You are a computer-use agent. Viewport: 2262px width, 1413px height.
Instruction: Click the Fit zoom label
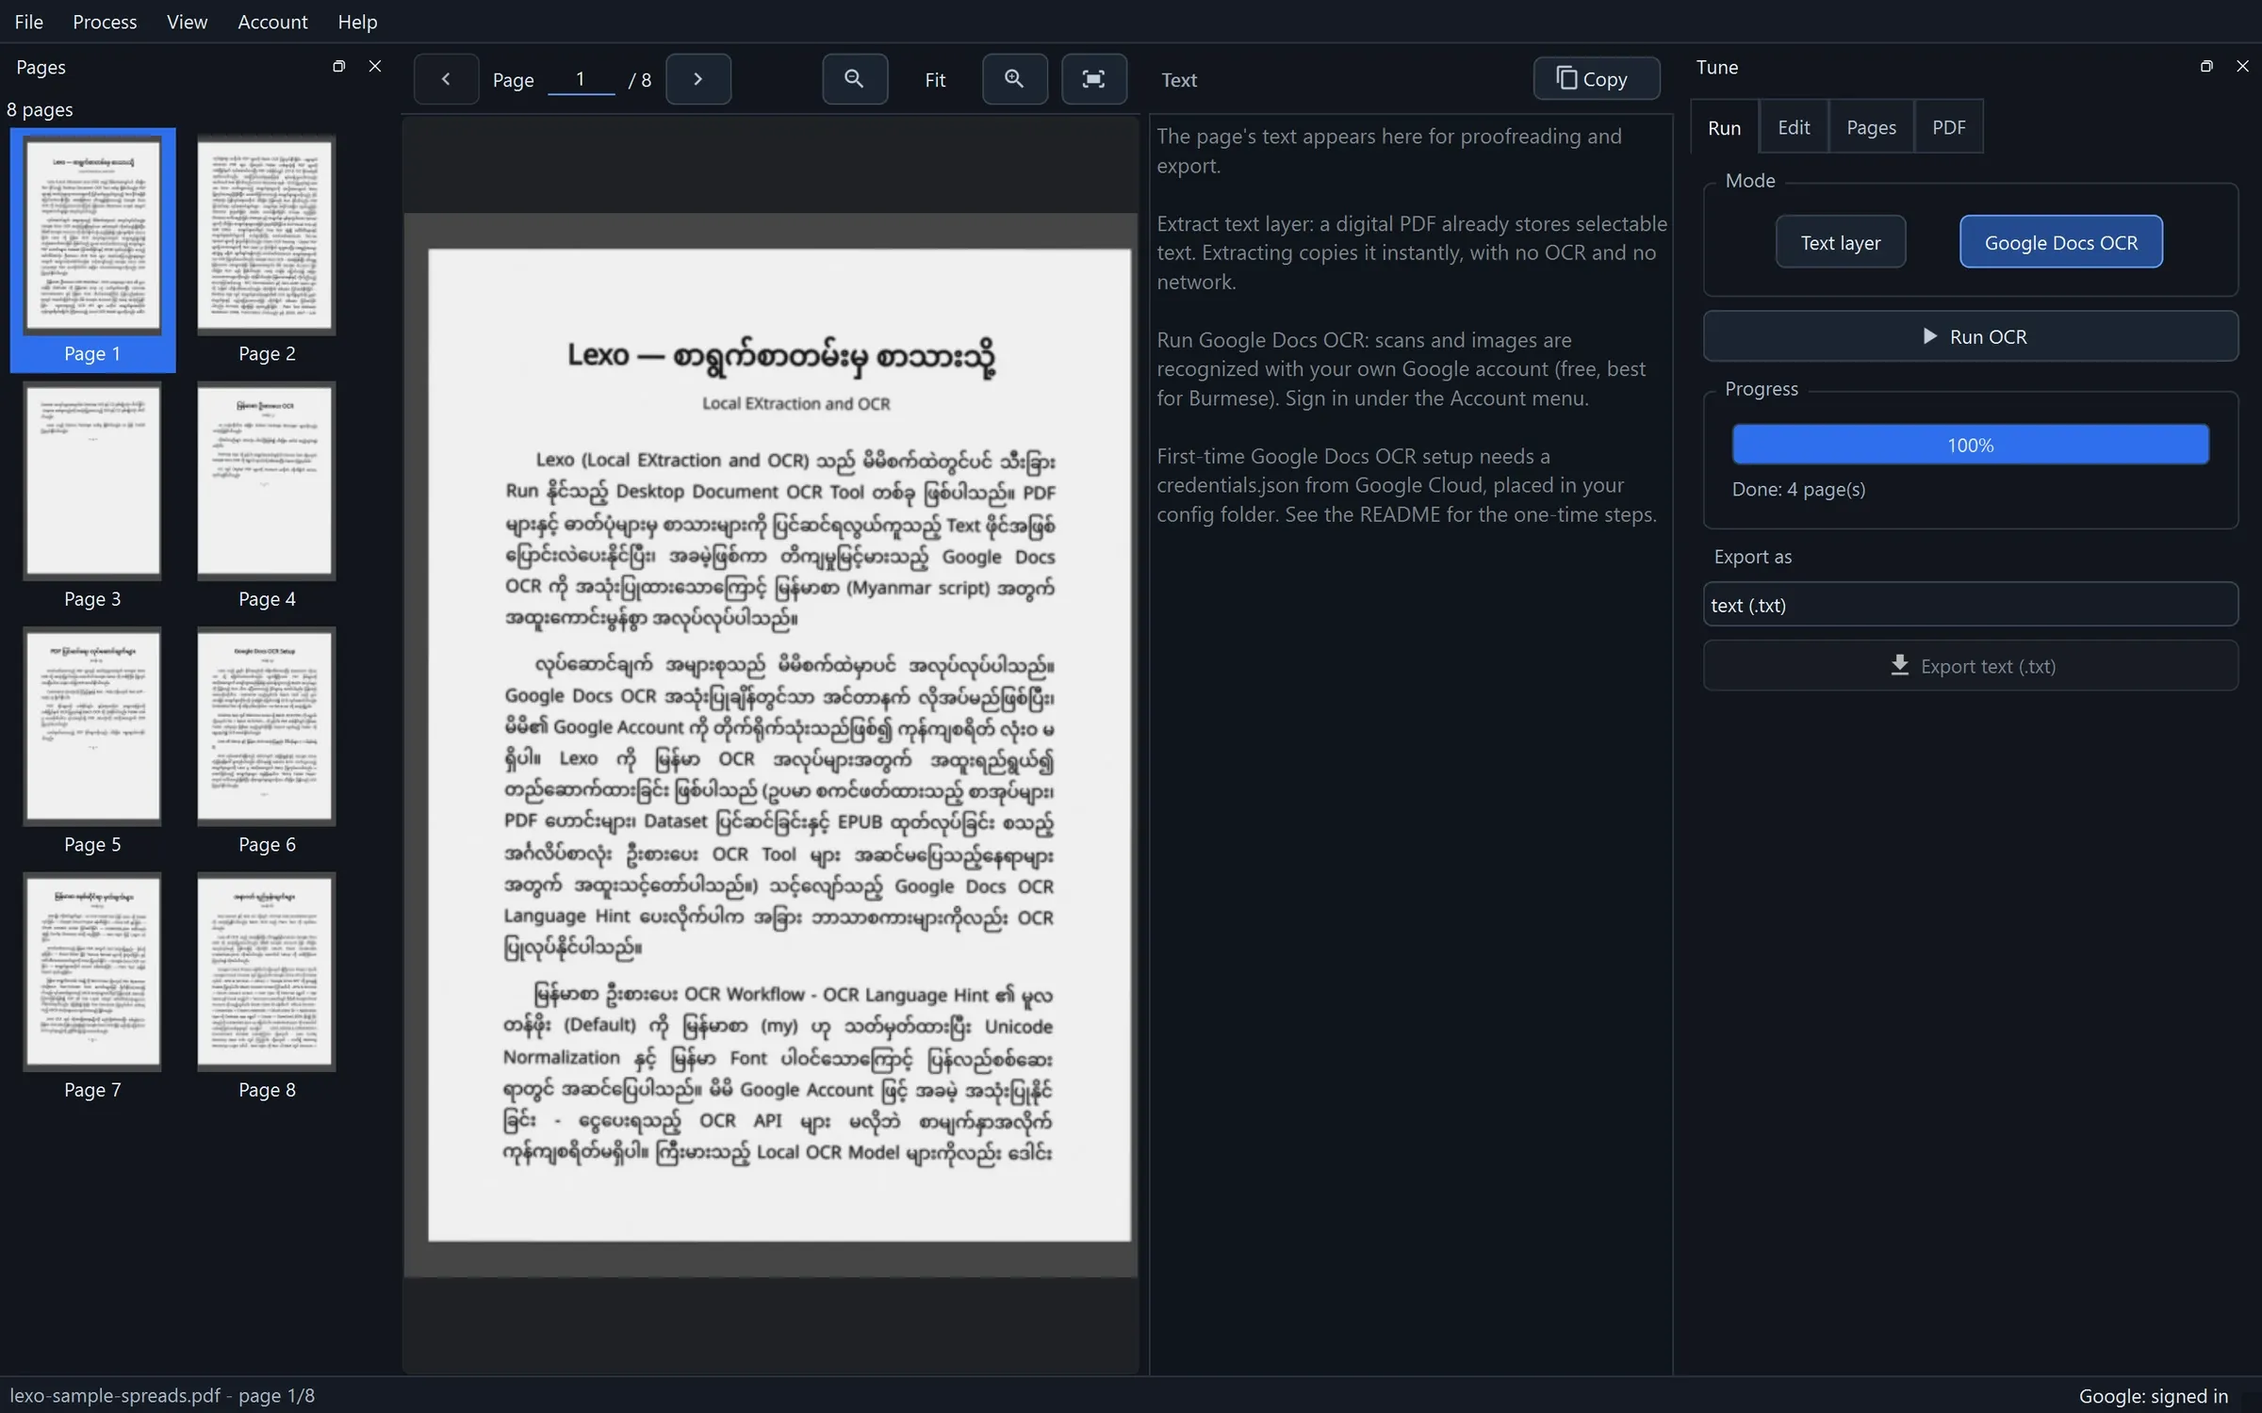pos(935,80)
